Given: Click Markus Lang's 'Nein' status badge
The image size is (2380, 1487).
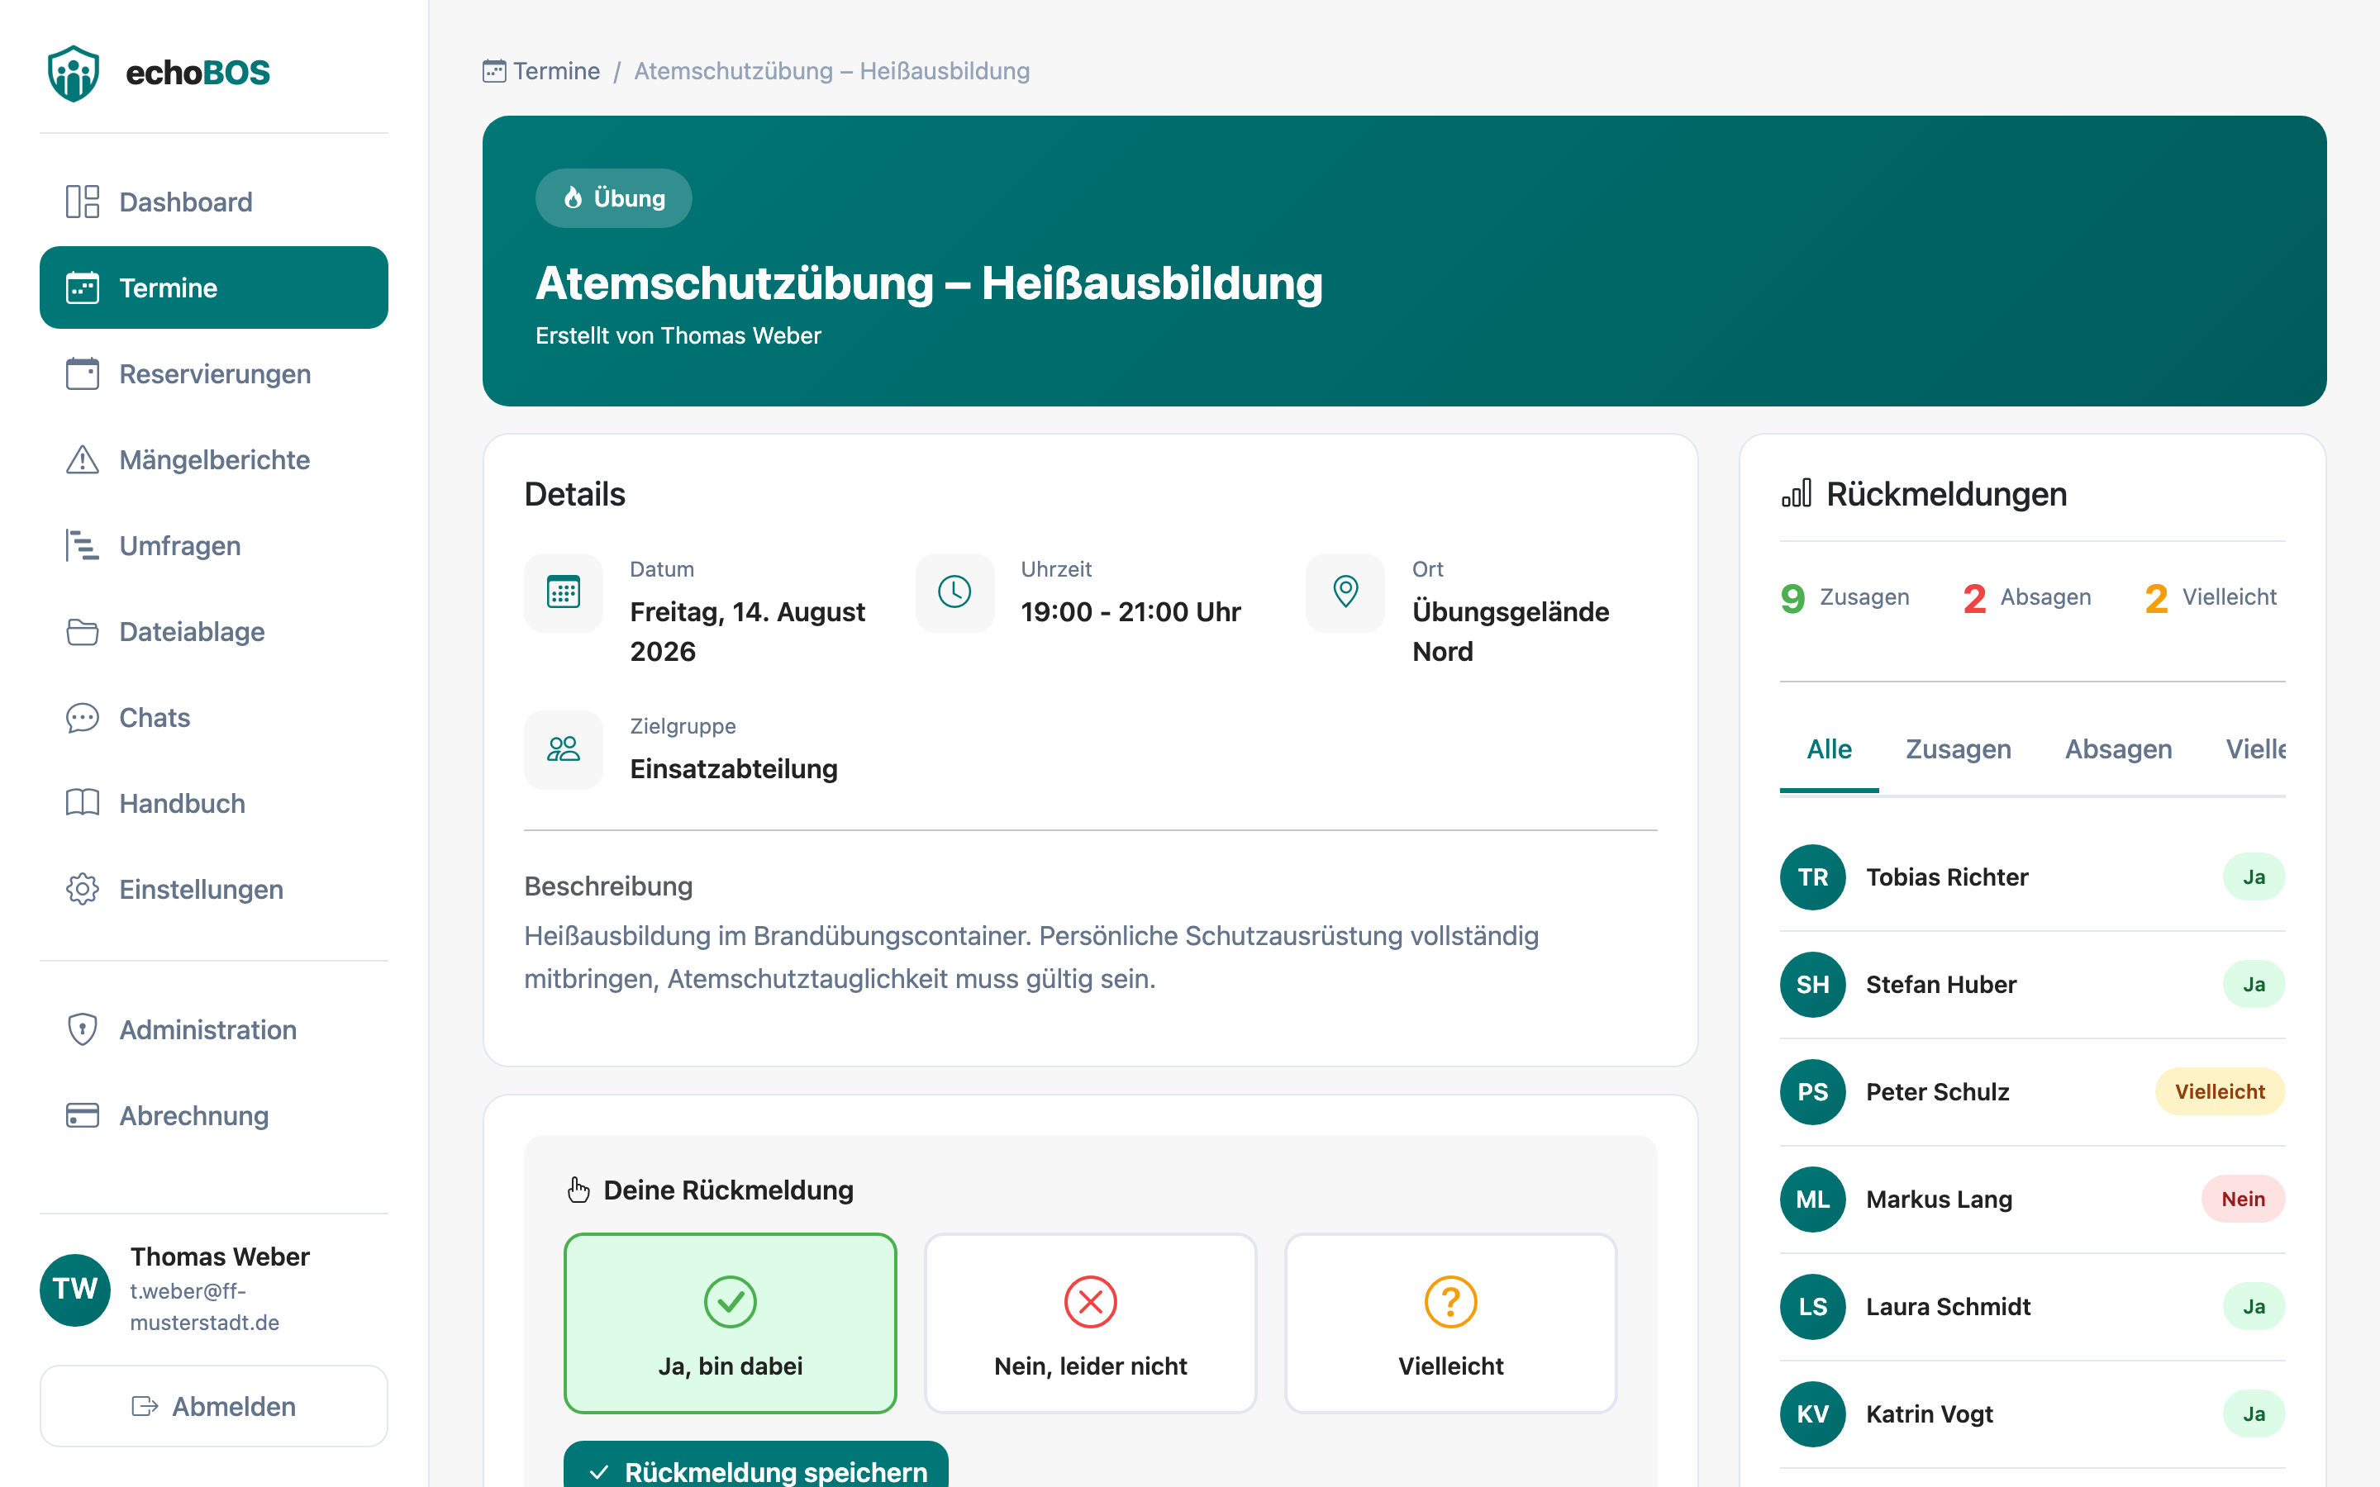Looking at the screenshot, I should coord(2242,1199).
